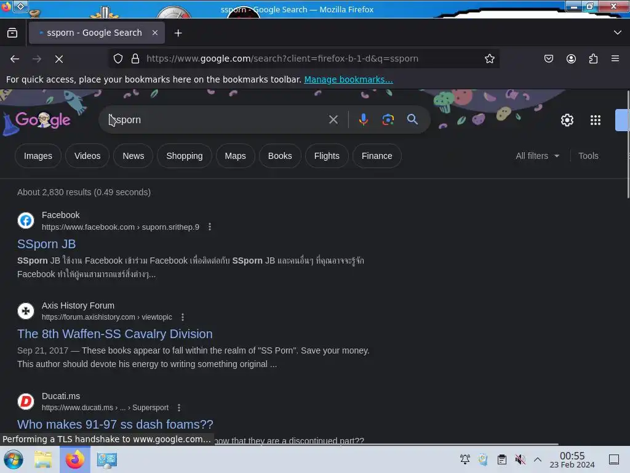Open the clock showing 00:55
The image size is (630, 473).
click(572, 459)
